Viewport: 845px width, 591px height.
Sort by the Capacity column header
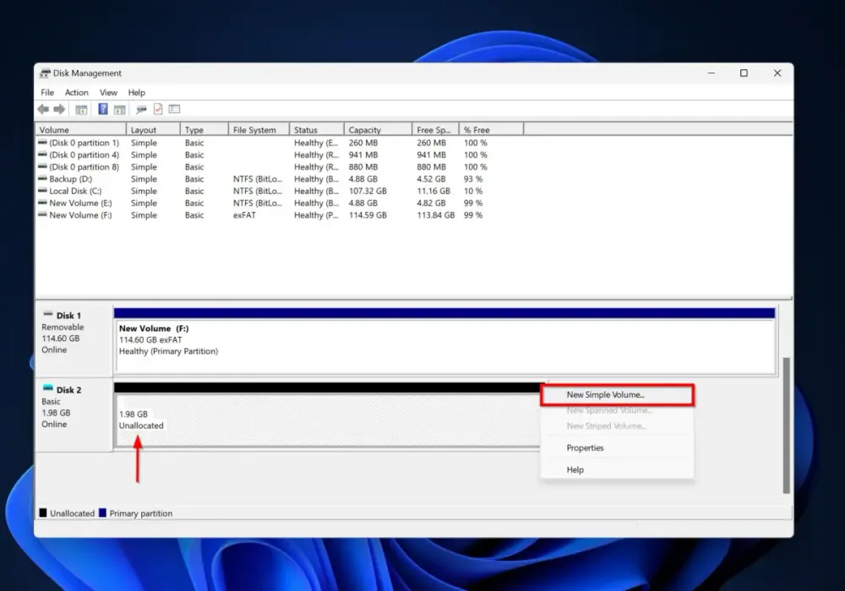(x=379, y=130)
